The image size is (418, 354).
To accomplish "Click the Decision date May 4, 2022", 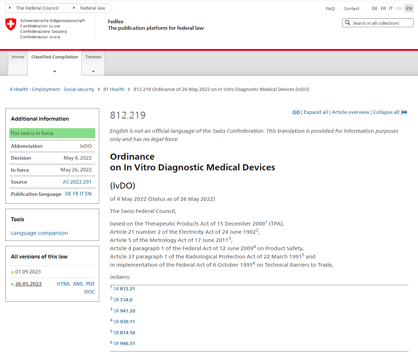I will tap(78, 158).
